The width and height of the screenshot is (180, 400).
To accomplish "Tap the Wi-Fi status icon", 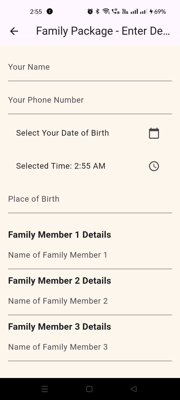I will pyautogui.click(x=106, y=11).
